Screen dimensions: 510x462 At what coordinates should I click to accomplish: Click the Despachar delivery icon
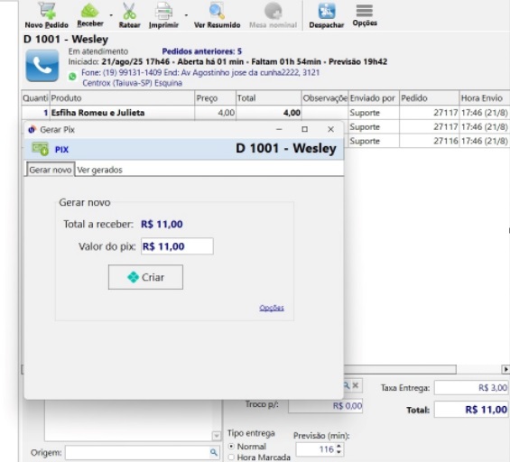click(327, 11)
